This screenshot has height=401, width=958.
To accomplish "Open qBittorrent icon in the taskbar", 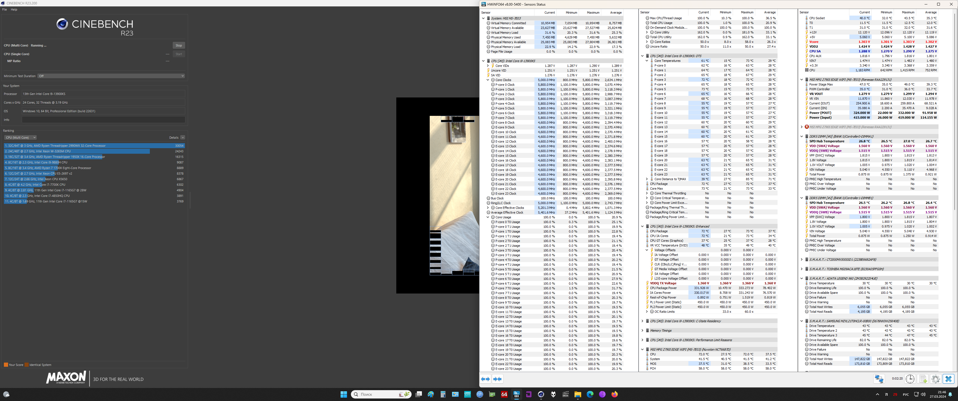I will click(480, 394).
